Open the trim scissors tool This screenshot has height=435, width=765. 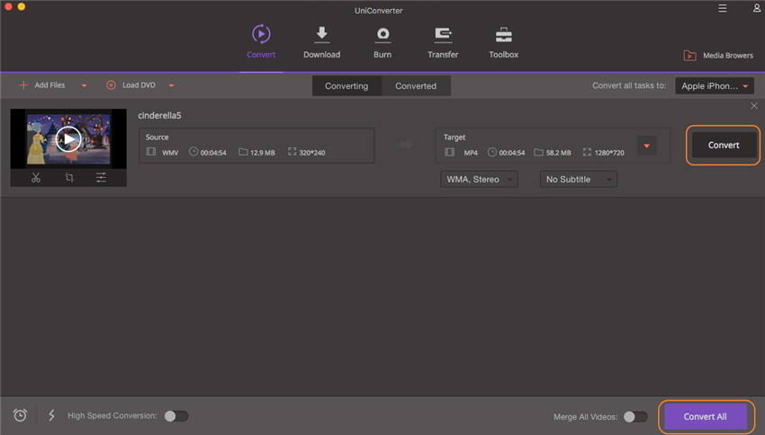(x=36, y=178)
